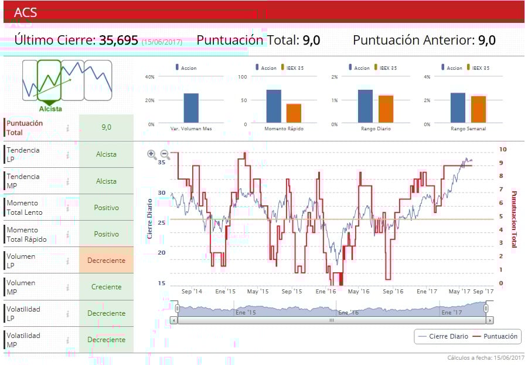
Task: Open info icon beside Volumen LP row
Action: click(67, 261)
